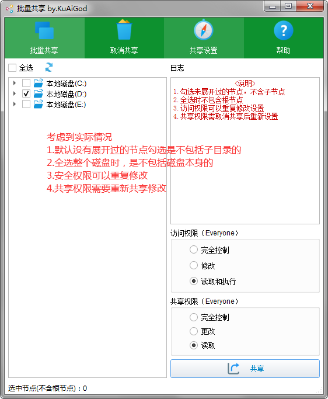This screenshot has height=399, width=328.
Task: Select the 本地磁盘(D:) tree label
Action: click(x=67, y=94)
